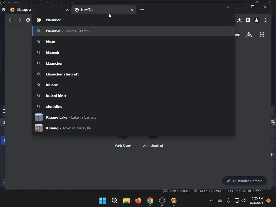This screenshot has height=207, width=276.
Task: Select the 'clonidine' suggestion
Action: [134, 106]
